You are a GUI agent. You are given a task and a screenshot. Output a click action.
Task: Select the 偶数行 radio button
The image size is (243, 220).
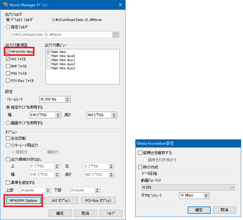tap(45, 152)
